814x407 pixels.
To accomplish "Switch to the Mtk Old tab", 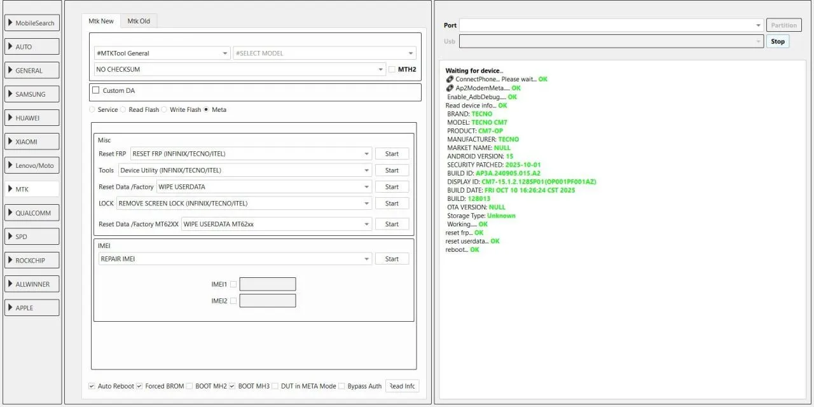I will coord(139,21).
